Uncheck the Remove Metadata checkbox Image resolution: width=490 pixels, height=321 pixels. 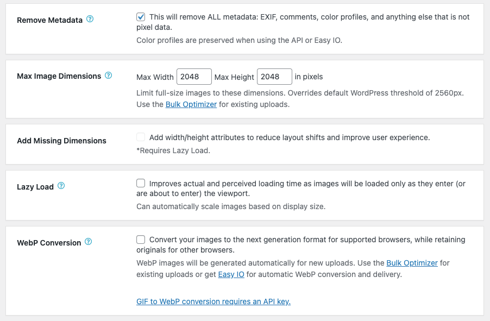[x=141, y=17]
